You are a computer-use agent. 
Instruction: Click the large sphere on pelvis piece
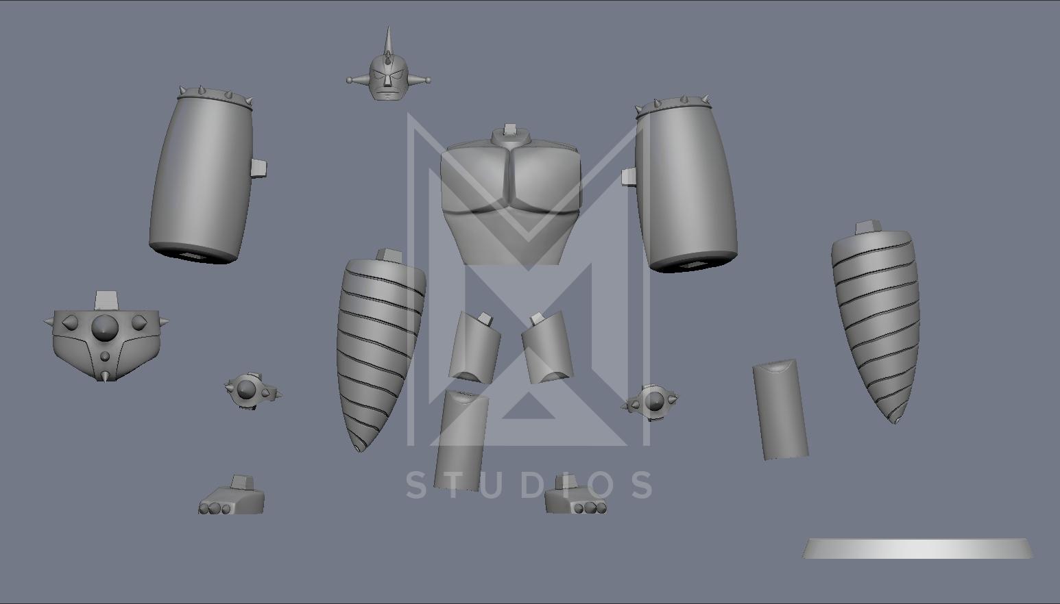(104, 327)
